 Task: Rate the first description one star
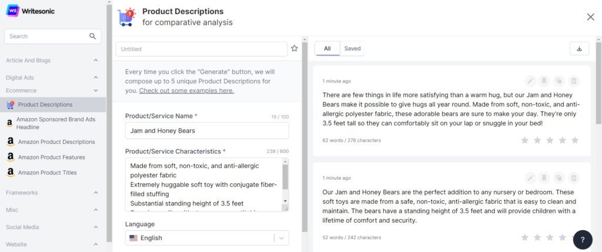tap(524, 140)
